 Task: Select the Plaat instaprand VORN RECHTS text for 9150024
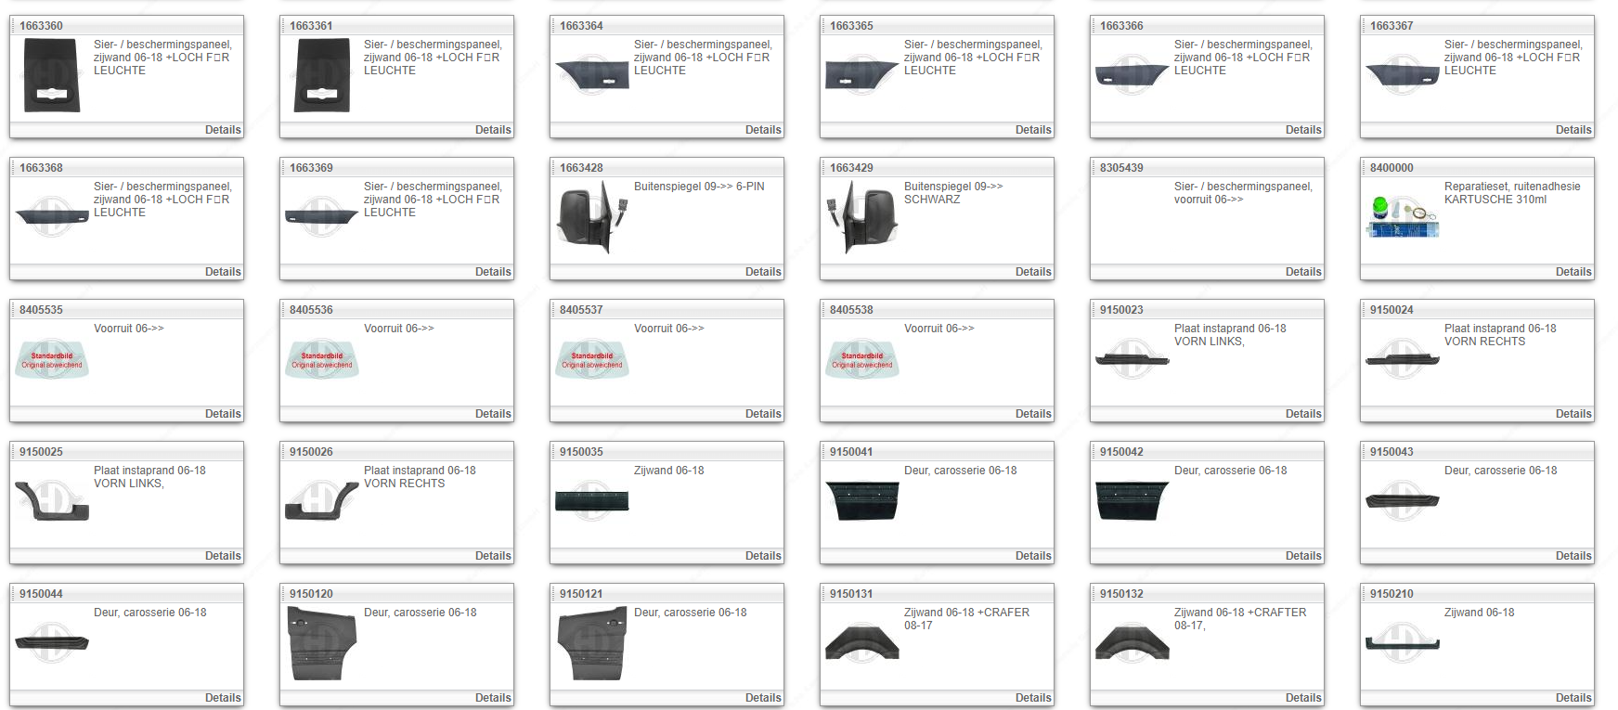click(x=1499, y=335)
